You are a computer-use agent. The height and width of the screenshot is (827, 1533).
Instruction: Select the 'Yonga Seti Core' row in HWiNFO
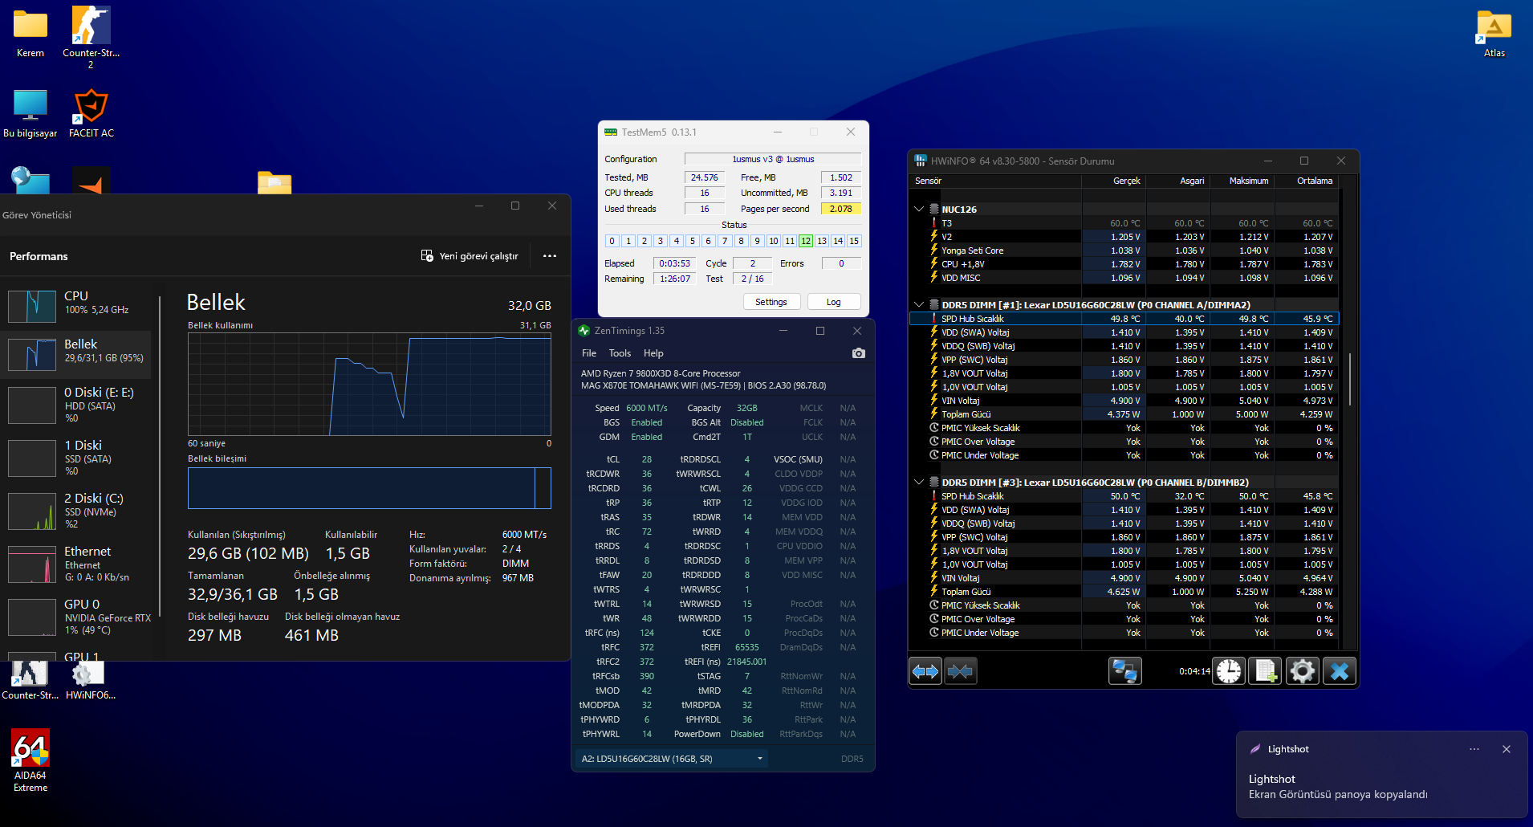coord(1124,251)
